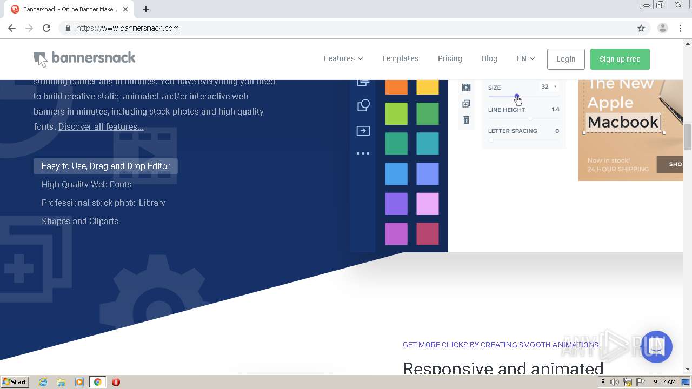
Task: Open the Blog page
Action: click(489, 58)
